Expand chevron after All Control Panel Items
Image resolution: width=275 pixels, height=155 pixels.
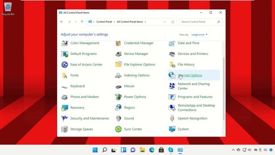(145, 22)
